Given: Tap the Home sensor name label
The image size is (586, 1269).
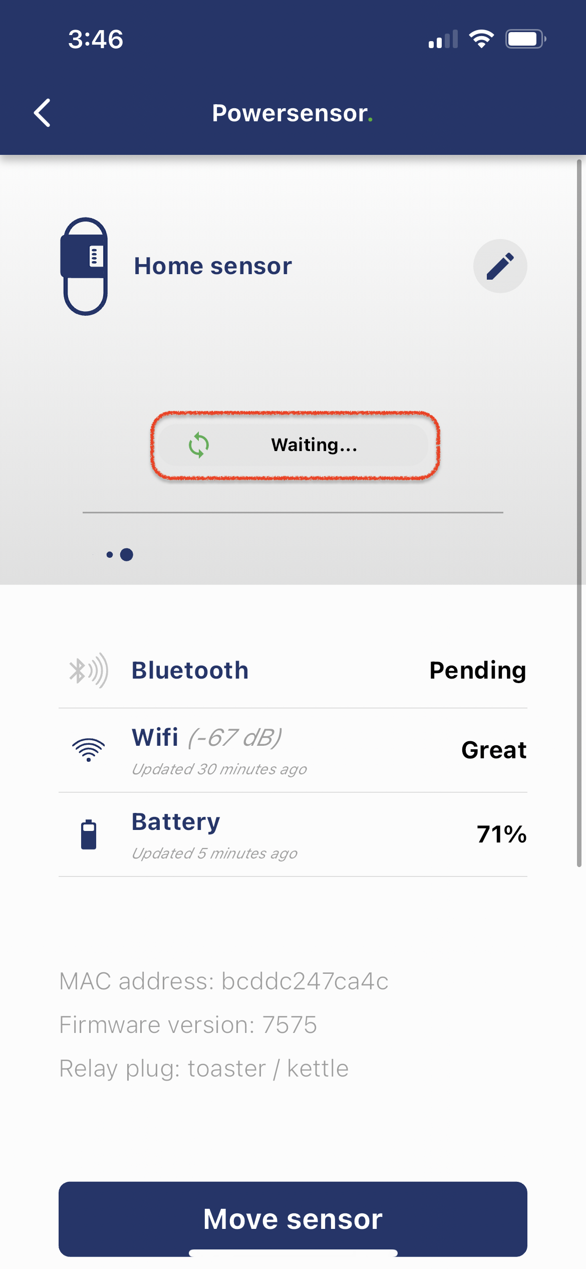Looking at the screenshot, I should pyautogui.click(x=213, y=266).
